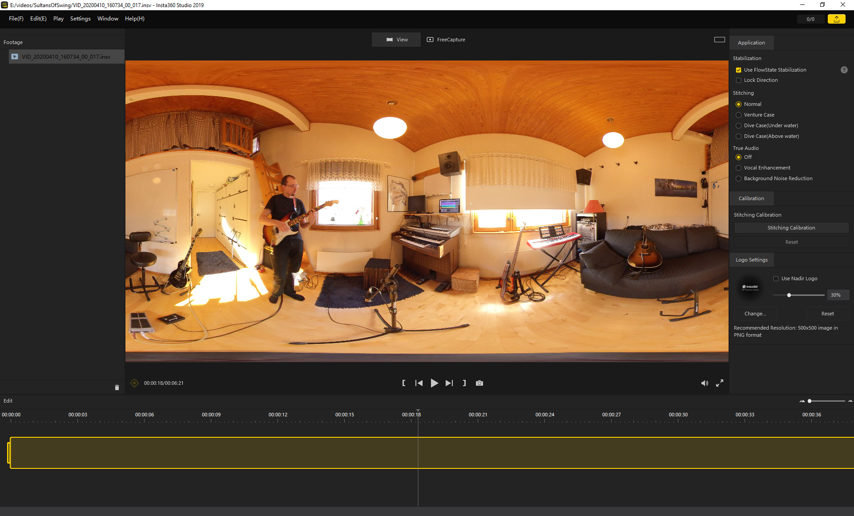854x516 pixels.
Task: Take snapshot with camera icon
Action: pyautogui.click(x=479, y=383)
